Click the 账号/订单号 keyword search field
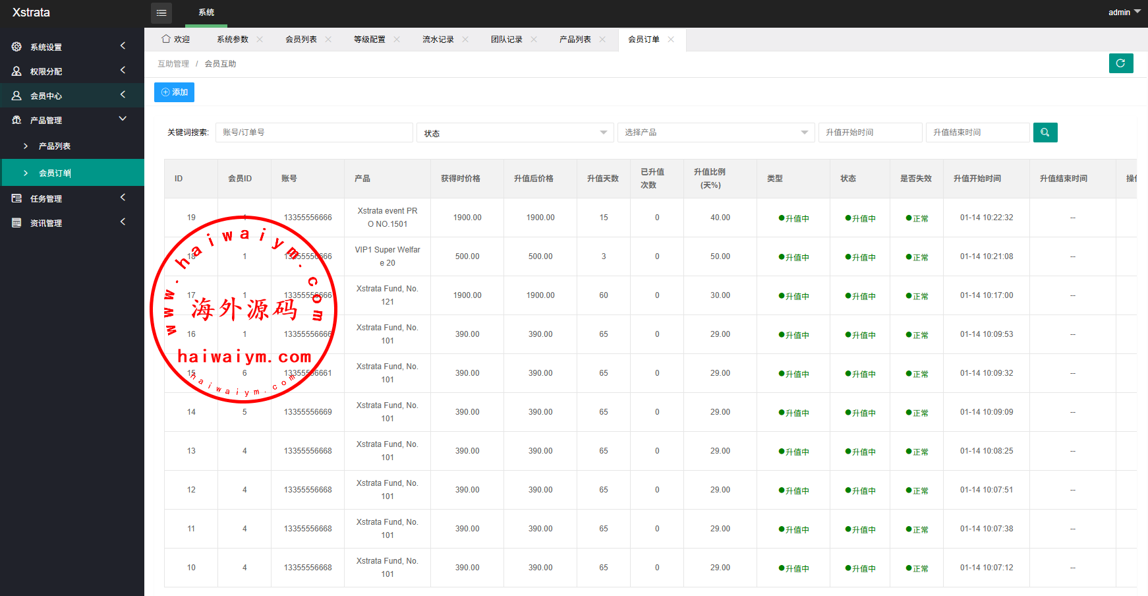This screenshot has height=596, width=1148. click(x=314, y=133)
